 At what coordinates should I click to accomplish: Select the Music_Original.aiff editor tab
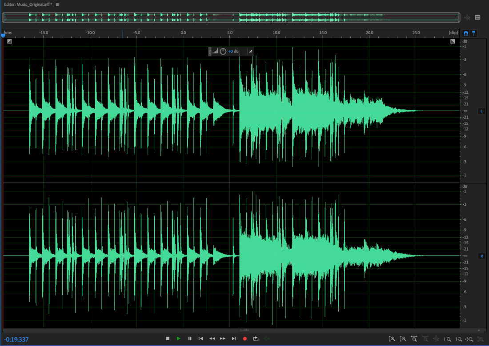click(x=27, y=4)
